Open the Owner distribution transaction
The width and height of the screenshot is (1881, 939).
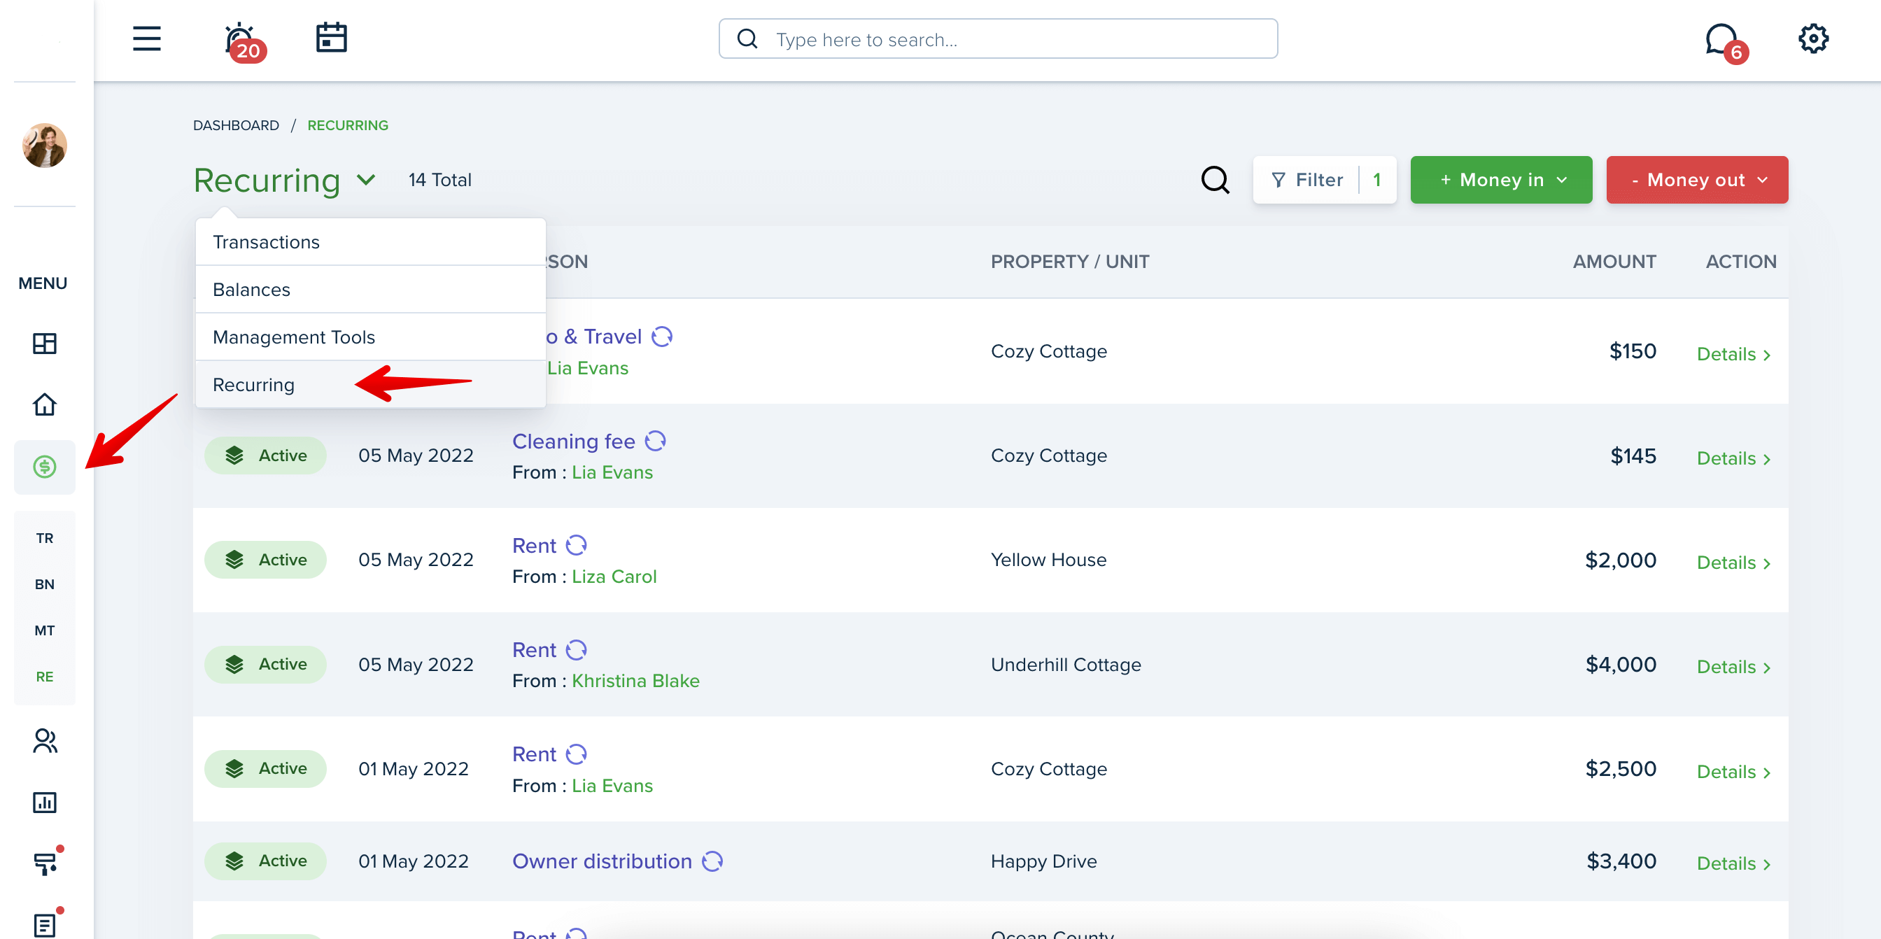[602, 861]
